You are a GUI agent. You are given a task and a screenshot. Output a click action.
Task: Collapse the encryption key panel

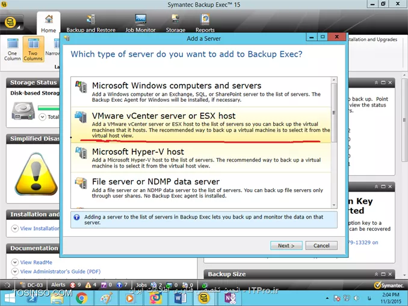(x=376, y=187)
